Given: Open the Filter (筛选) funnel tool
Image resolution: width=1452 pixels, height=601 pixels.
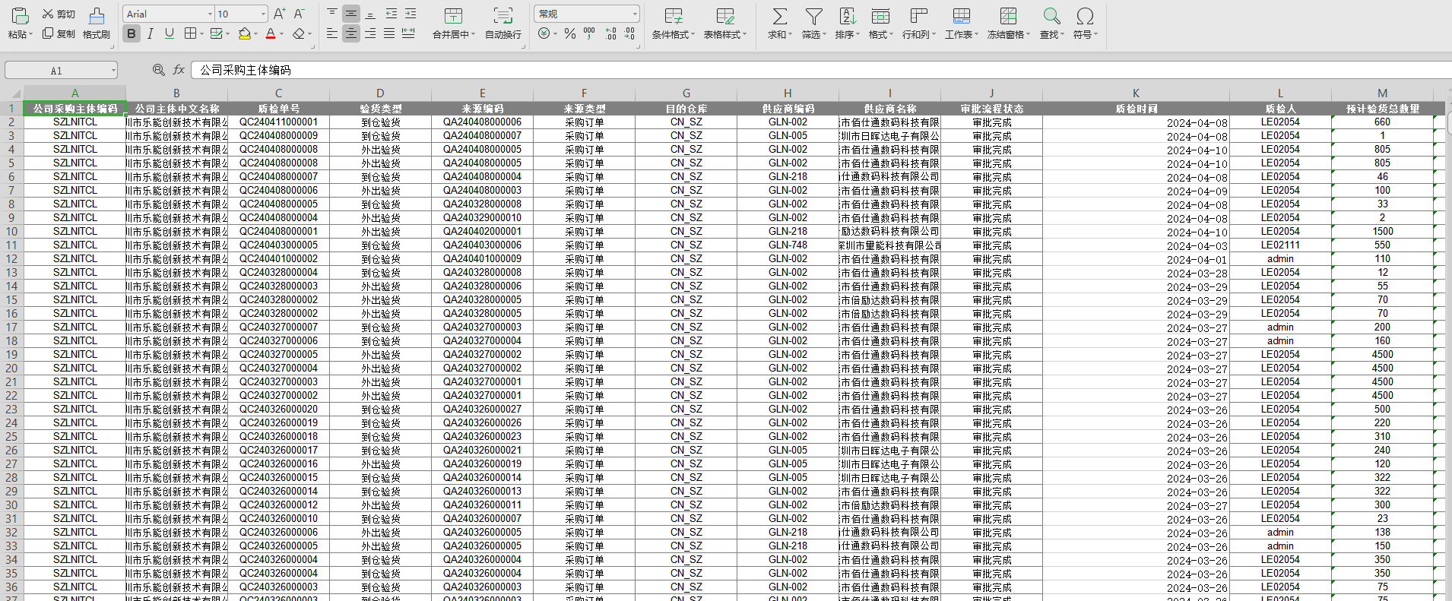Looking at the screenshot, I should (x=813, y=17).
